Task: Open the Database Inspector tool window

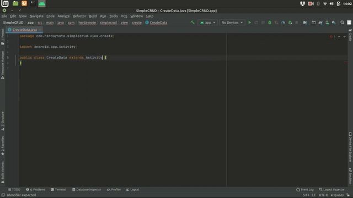Action: pyautogui.click(x=87, y=190)
